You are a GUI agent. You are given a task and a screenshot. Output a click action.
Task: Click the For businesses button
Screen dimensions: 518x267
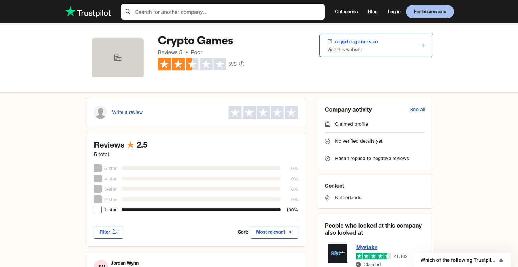point(430,12)
